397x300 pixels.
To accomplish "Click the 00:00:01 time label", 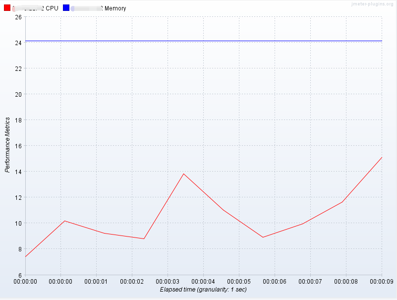I will pyautogui.click(x=96, y=282).
